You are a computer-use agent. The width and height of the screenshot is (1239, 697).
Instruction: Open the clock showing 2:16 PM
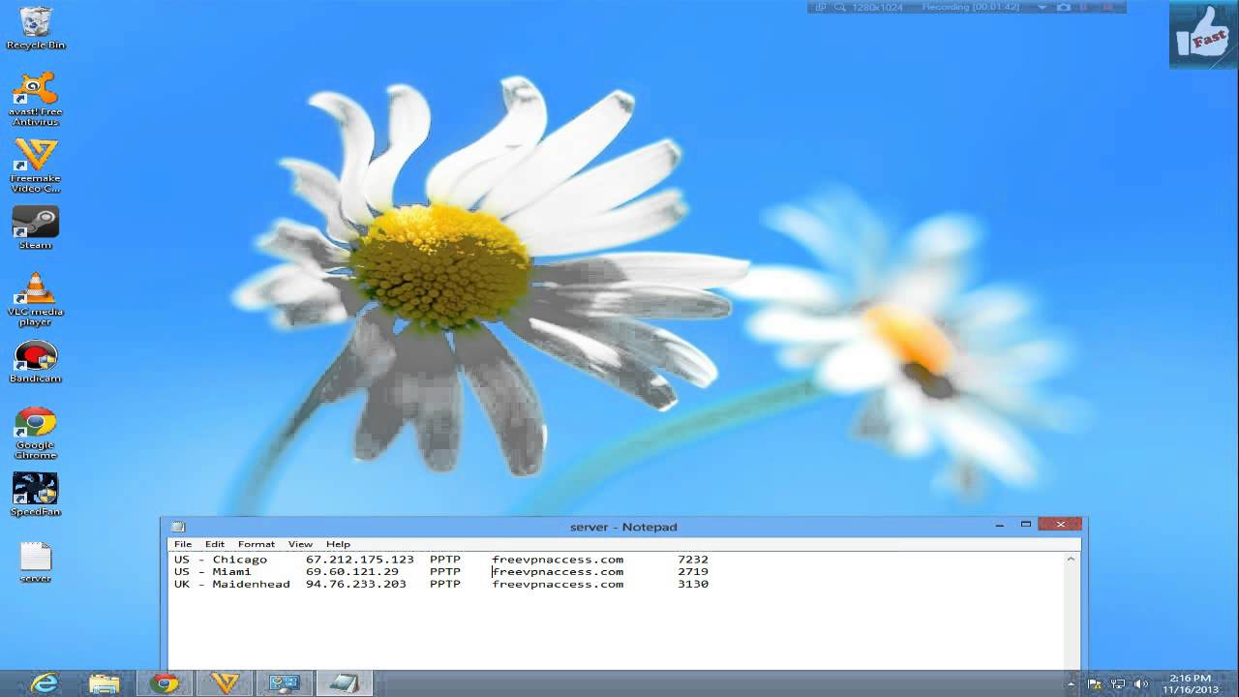coord(1191,683)
